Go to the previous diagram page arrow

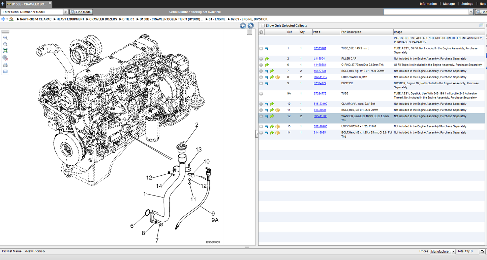[243, 26]
